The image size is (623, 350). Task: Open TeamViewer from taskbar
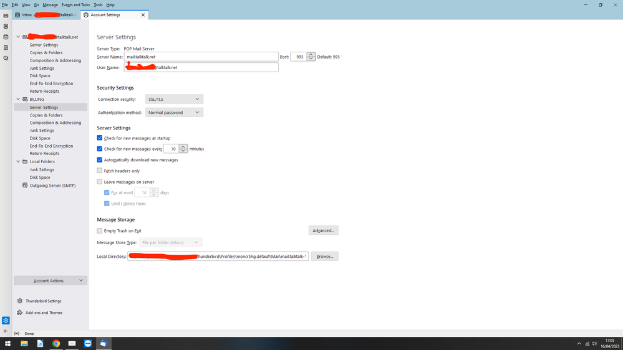(x=88, y=344)
